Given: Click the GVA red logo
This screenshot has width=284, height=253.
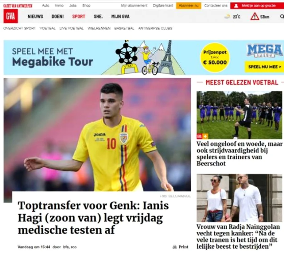Looking at the screenshot, I should point(11,16).
